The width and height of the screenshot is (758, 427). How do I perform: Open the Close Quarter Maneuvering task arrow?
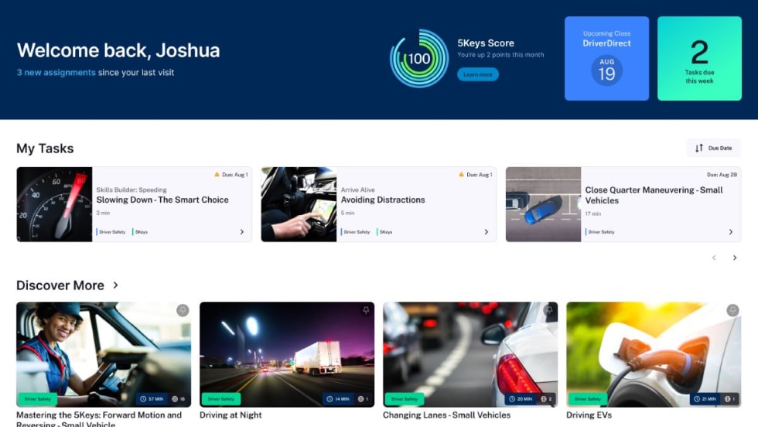[x=730, y=232]
